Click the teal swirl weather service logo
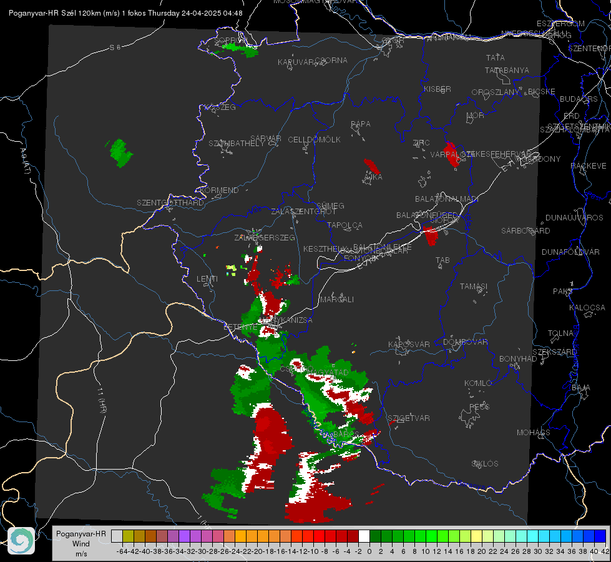The height and width of the screenshot is (562, 611). [21, 541]
